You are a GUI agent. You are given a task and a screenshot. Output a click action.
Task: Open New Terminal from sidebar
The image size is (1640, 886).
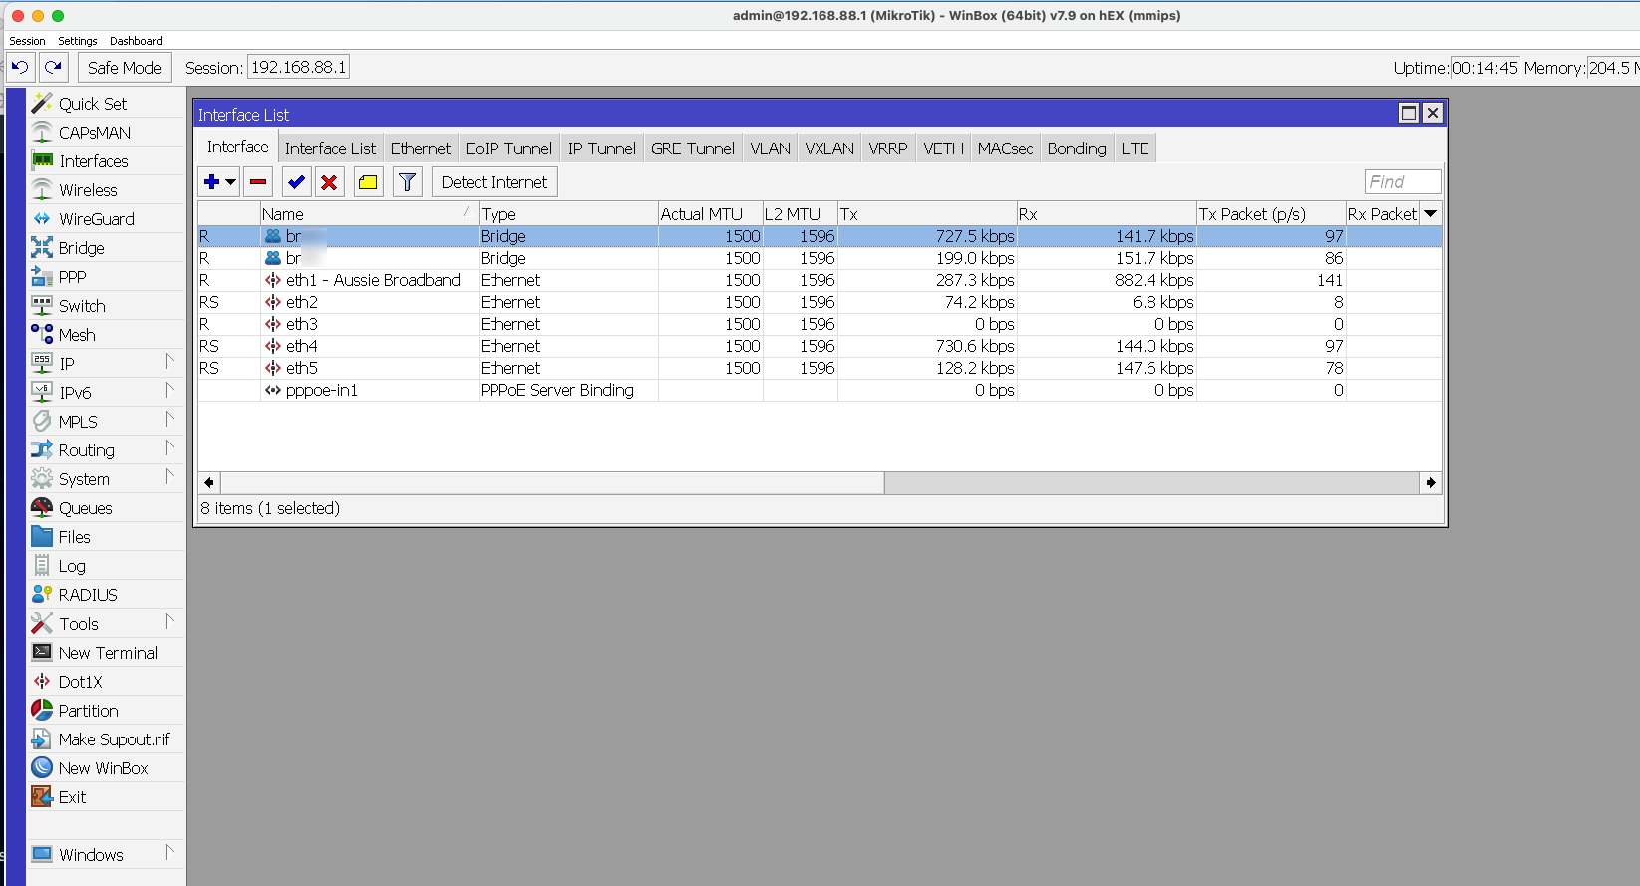pyautogui.click(x=108, y=653)
